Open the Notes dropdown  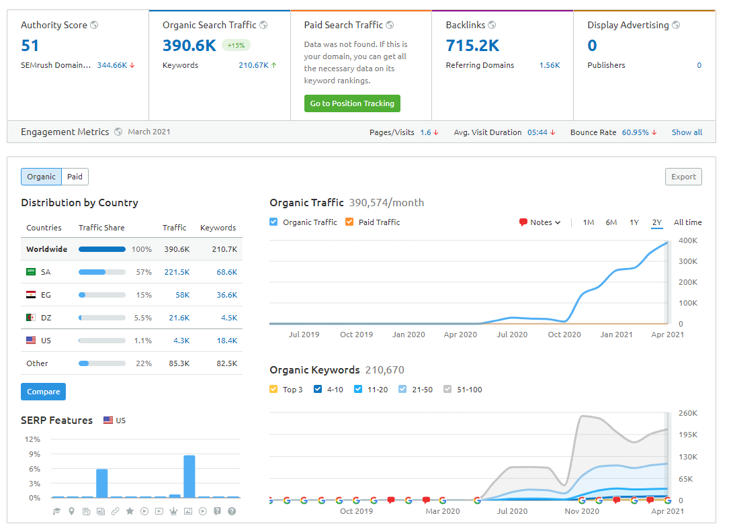540,222
